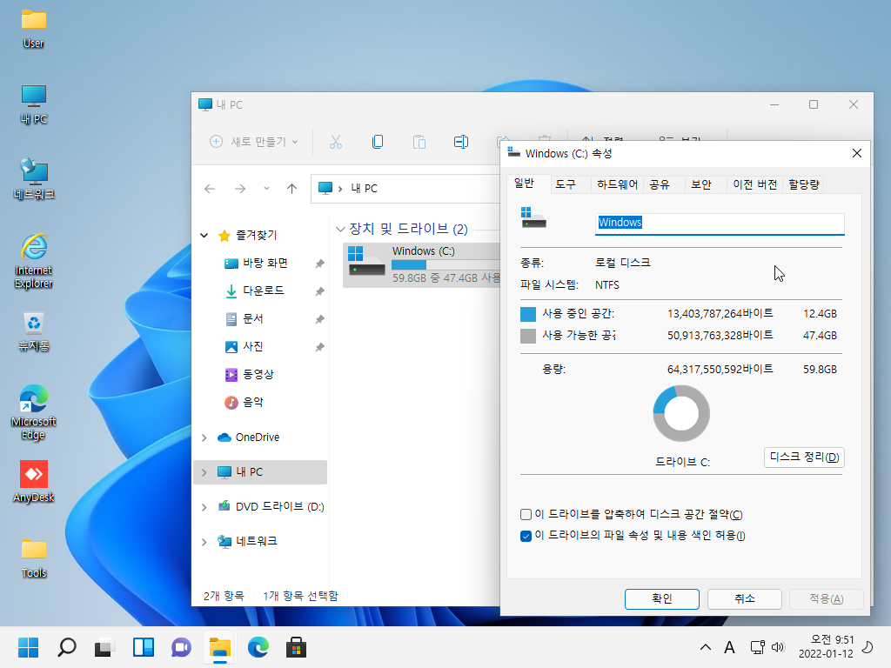The image size is (891, 668).
Task: Open Microsoft Store from the taskbar
Action: point(296,647)
